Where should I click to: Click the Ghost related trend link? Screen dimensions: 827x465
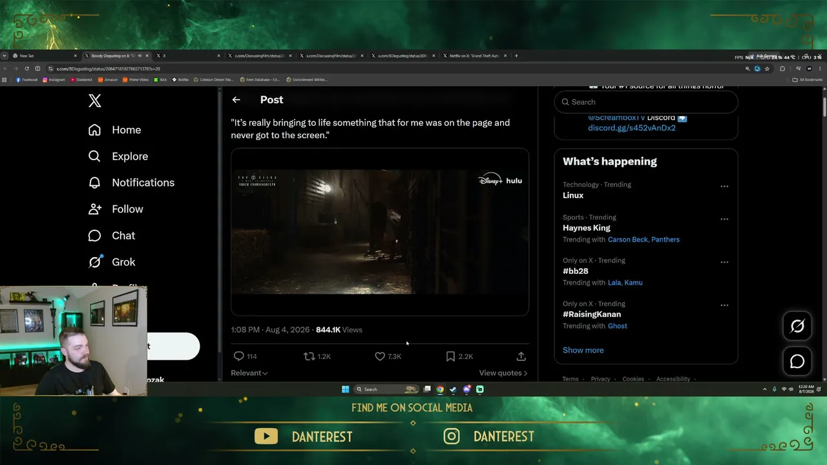point(618,326)
